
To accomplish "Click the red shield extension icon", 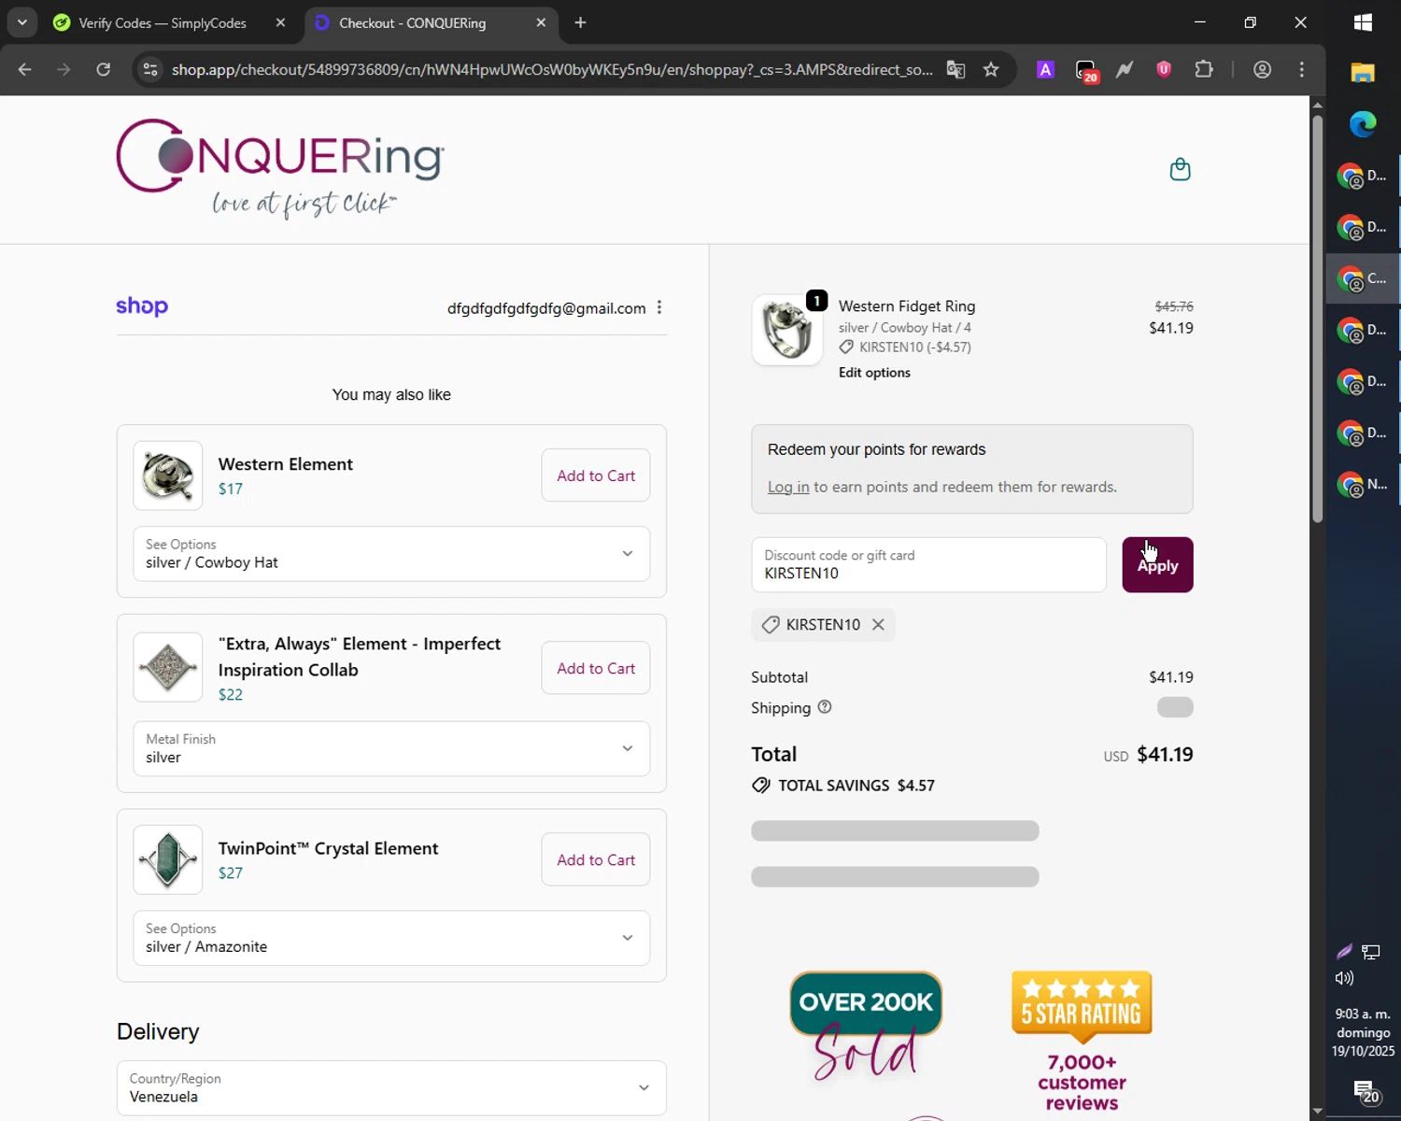I will point(1164,69).
